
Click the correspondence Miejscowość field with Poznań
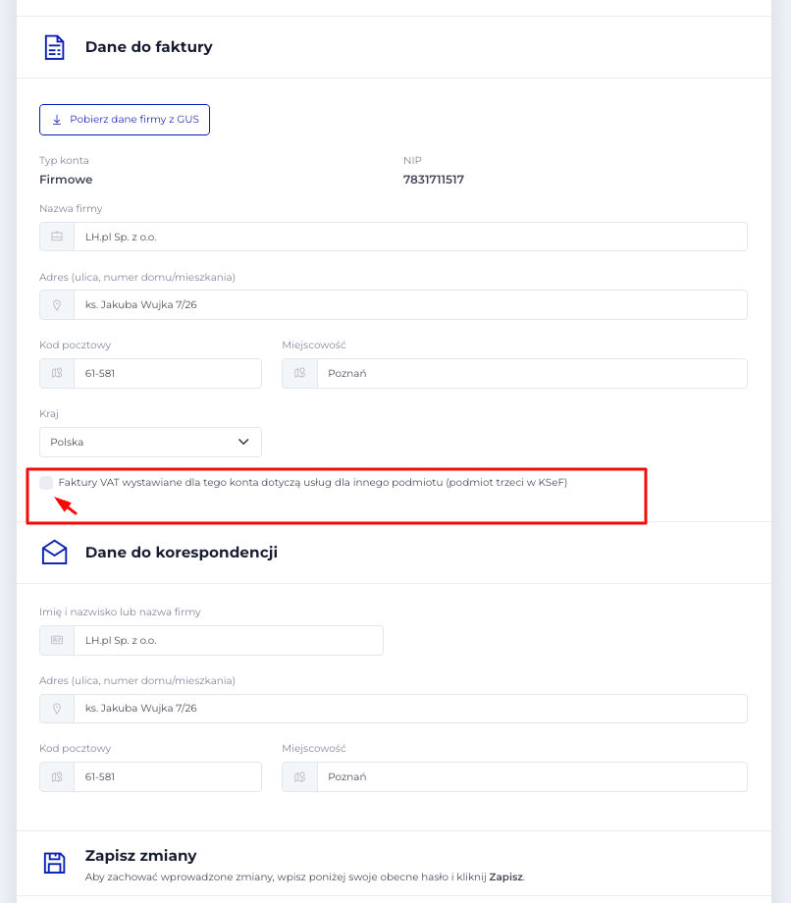[x=531, y=776]
